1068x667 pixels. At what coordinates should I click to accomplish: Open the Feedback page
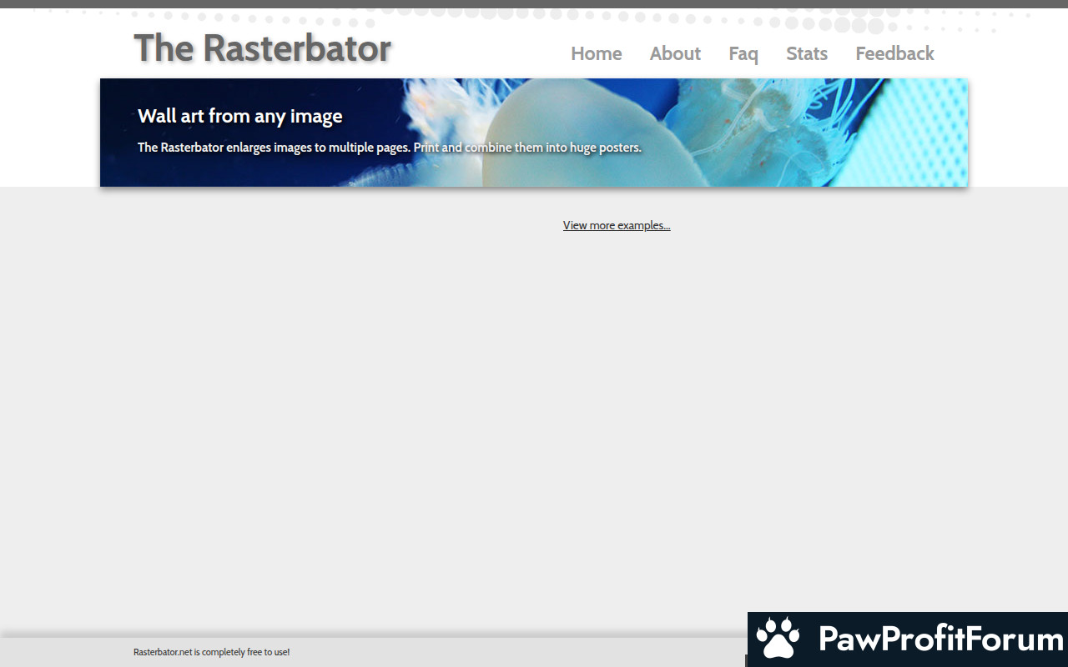(894, 53)
